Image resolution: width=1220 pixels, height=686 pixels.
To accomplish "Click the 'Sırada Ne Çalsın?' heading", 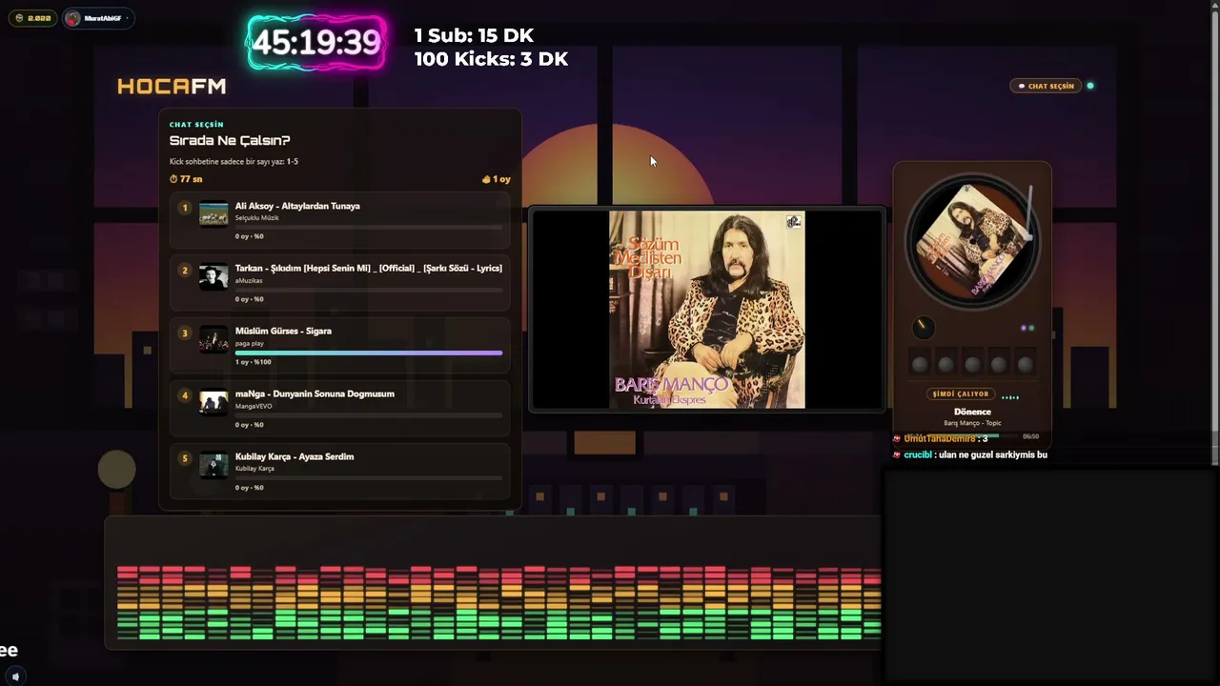I will [230, 141].
